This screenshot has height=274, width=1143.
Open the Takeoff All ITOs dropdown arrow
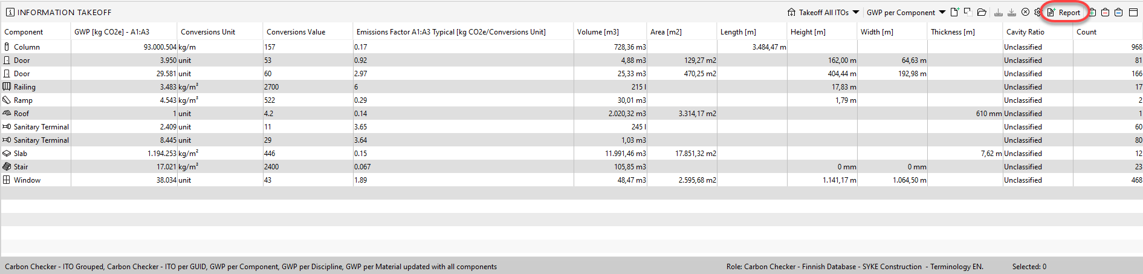tap(856, 12)
